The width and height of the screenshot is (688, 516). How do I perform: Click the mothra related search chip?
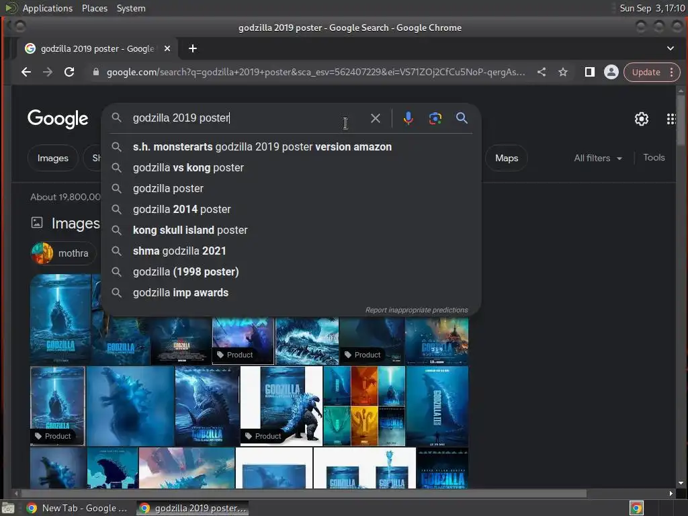click(64, 253)
